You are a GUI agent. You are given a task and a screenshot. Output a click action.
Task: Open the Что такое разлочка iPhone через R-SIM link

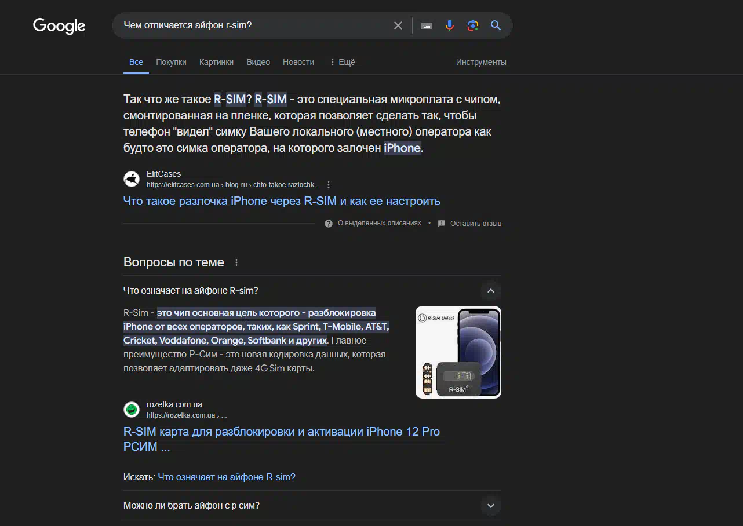tap(282, 201)
